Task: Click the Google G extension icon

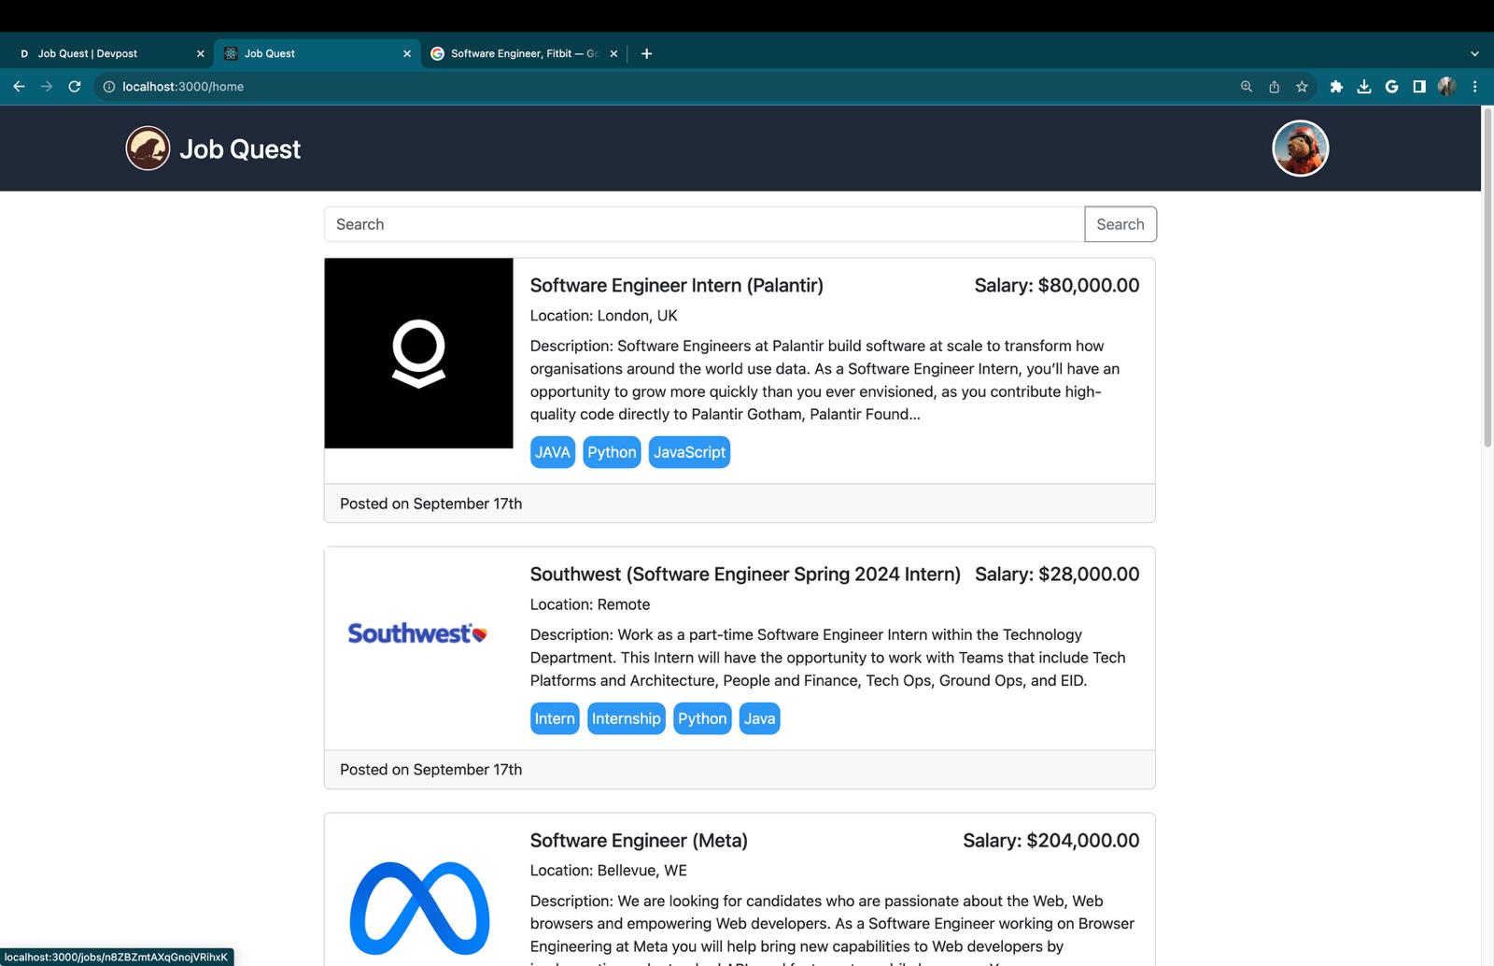Action: tap(1391, 87)
